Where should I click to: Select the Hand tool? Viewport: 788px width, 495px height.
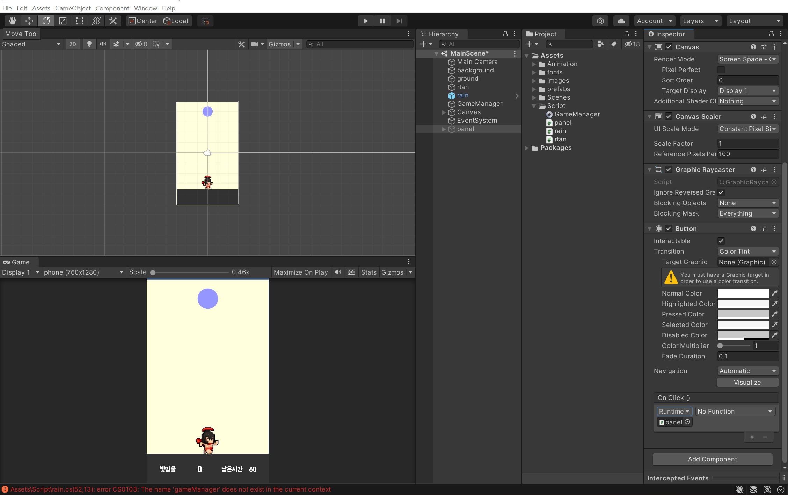13,21
